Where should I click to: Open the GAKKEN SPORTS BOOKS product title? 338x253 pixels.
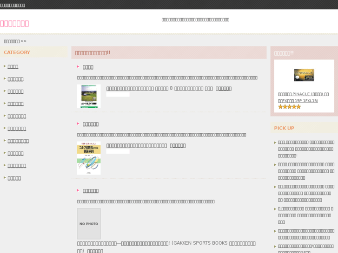coord(166,247)
